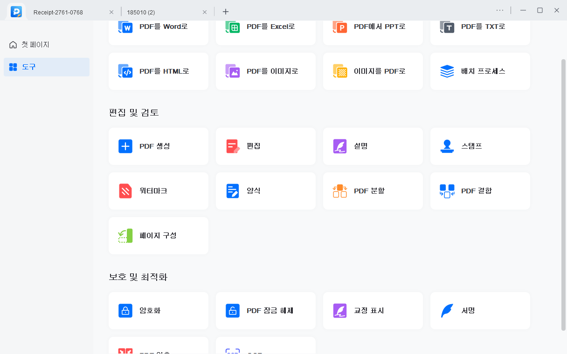This screenshot has width=567, height=354.
Task: Select the 편집 tool
Action: tap(266, 146)
